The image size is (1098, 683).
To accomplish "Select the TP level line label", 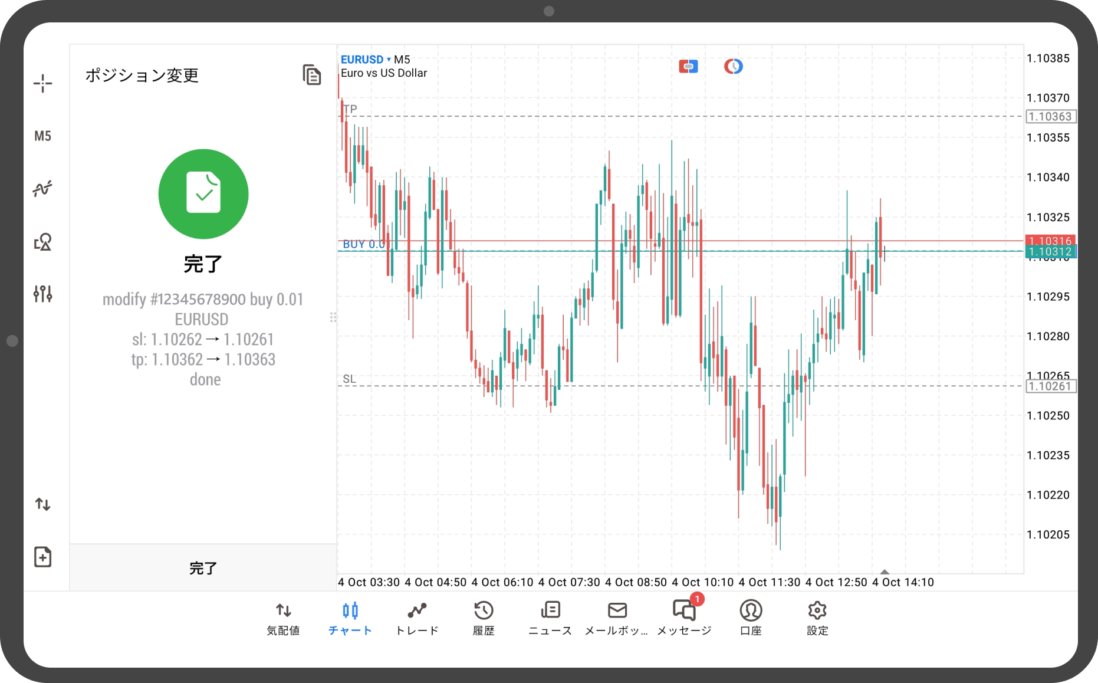I will tap(350, 109).
